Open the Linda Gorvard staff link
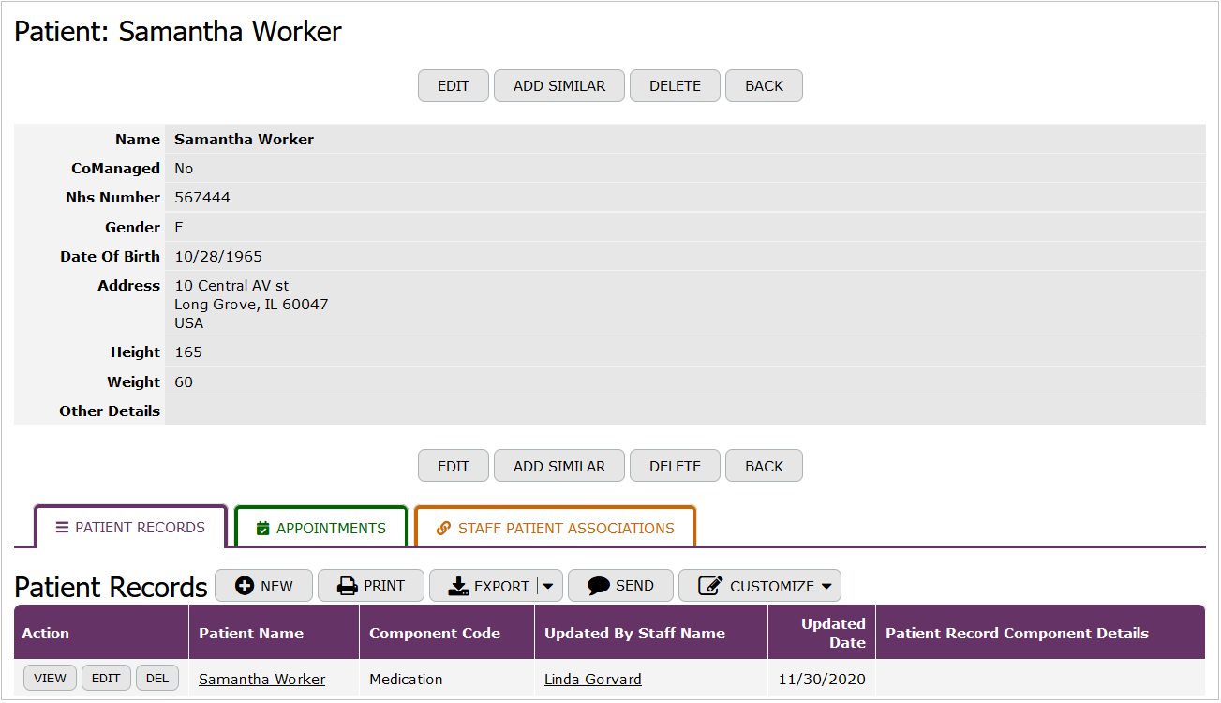This screenshot has width=1221, height=703. pyautogui.click(x=592, y=680)
